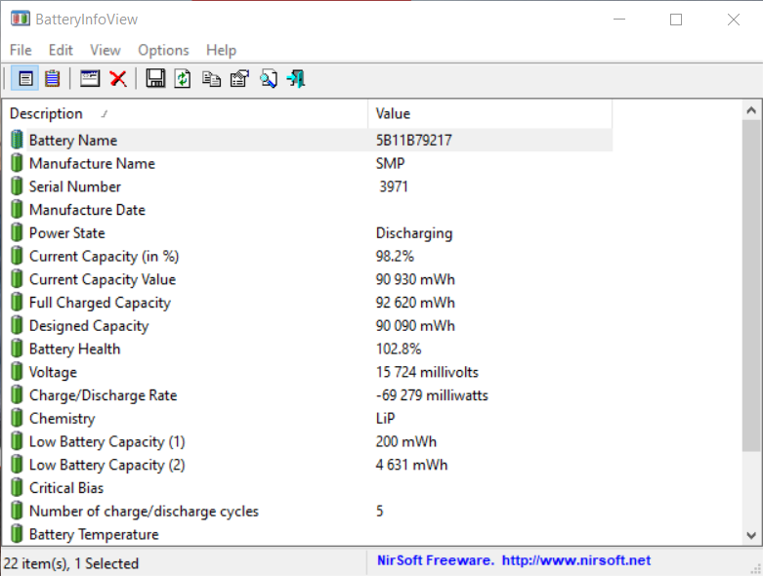Click the value Discharging
This screenshot has height=576, width=763.
pyautogui.click(x=414, y=233)
